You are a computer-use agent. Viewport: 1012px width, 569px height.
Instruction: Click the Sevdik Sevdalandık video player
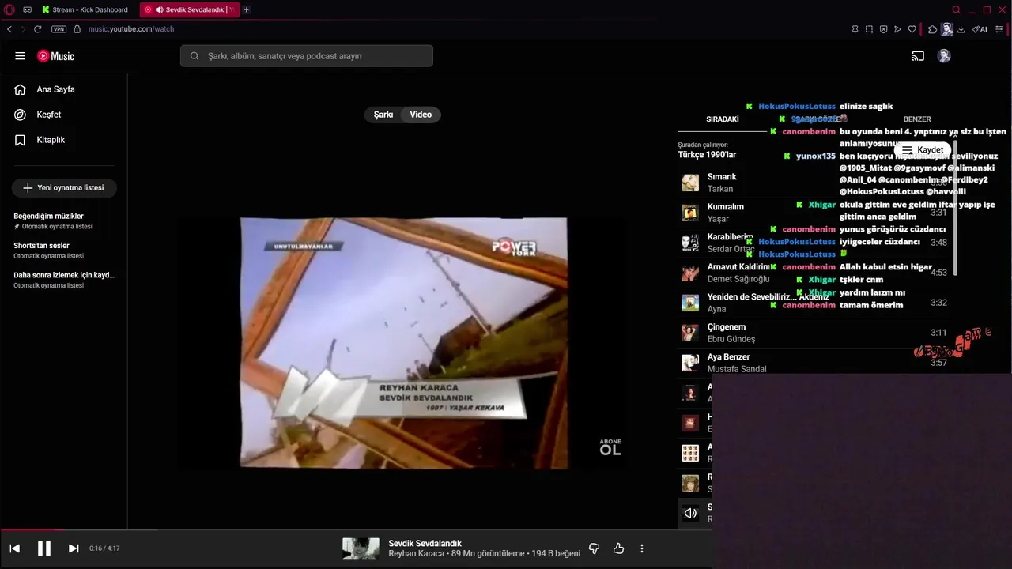point(403,343)
